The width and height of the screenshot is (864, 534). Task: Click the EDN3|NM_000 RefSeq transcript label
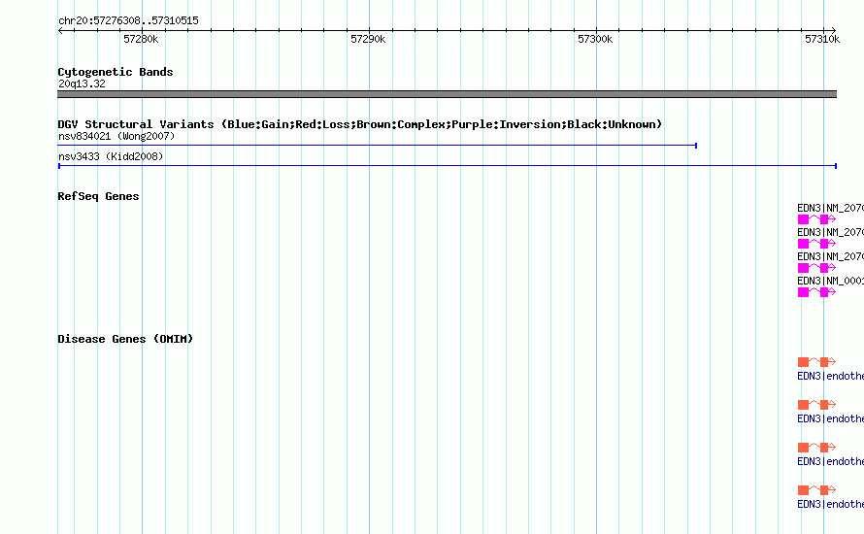pyautogui.click(x=830, y=281)
